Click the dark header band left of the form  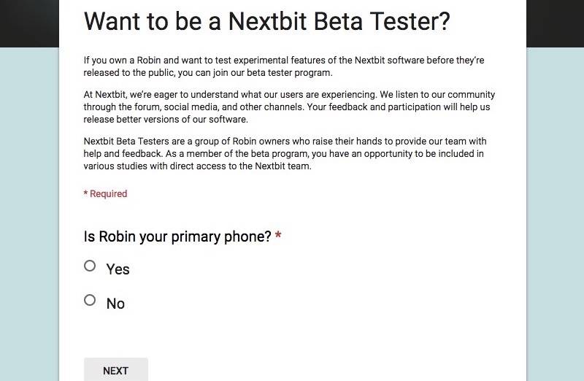[29, 22]
